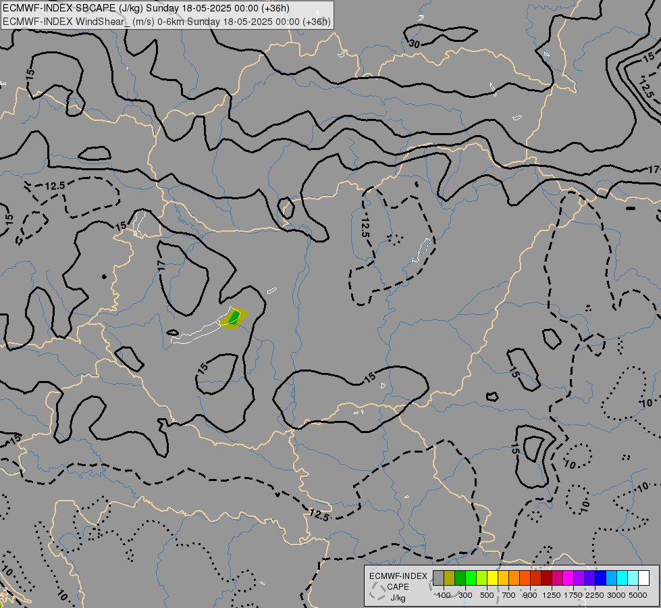The height and width of the screenshot is (608, 661).
Task: Click the '3000' legend tick label
Action: coord(616,595)
